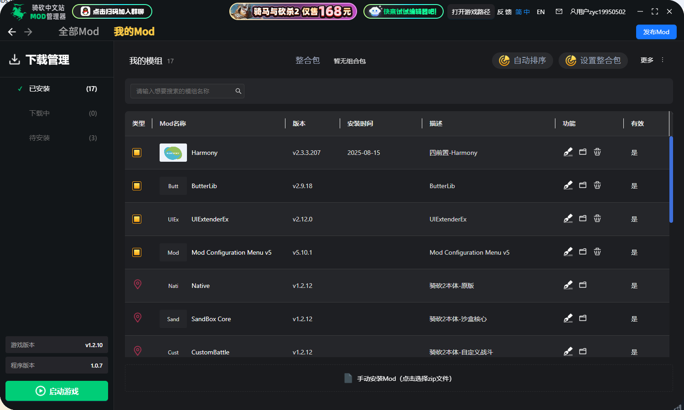The image size is (684, 410).
Task: Click the 安装时间 column header
Action: click(x=360, y=123)
